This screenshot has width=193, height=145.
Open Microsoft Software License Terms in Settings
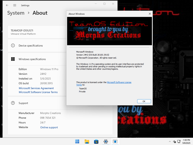pyautogui.click(x=38, y=92)
